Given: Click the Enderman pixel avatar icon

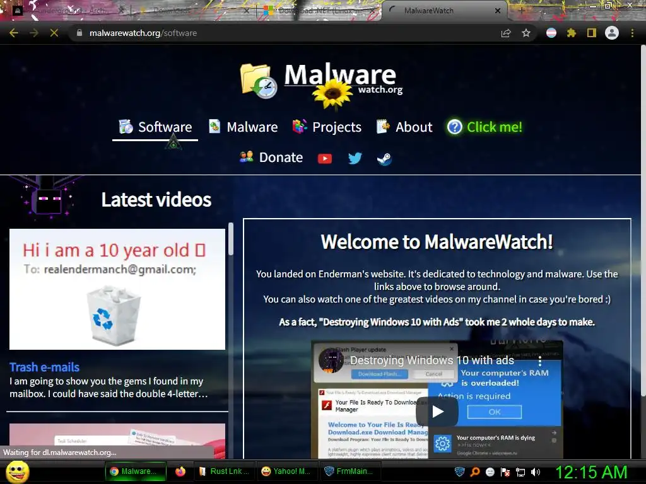Looking at the screenshot, I should pyautogui.click(x=48, y=199).
